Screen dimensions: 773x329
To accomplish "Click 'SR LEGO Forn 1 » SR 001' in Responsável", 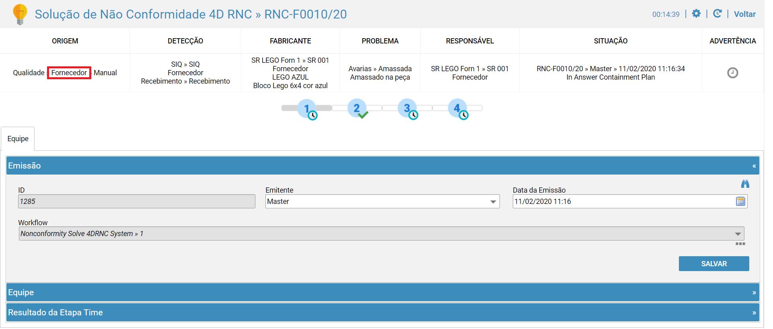I will pos(470,69).
